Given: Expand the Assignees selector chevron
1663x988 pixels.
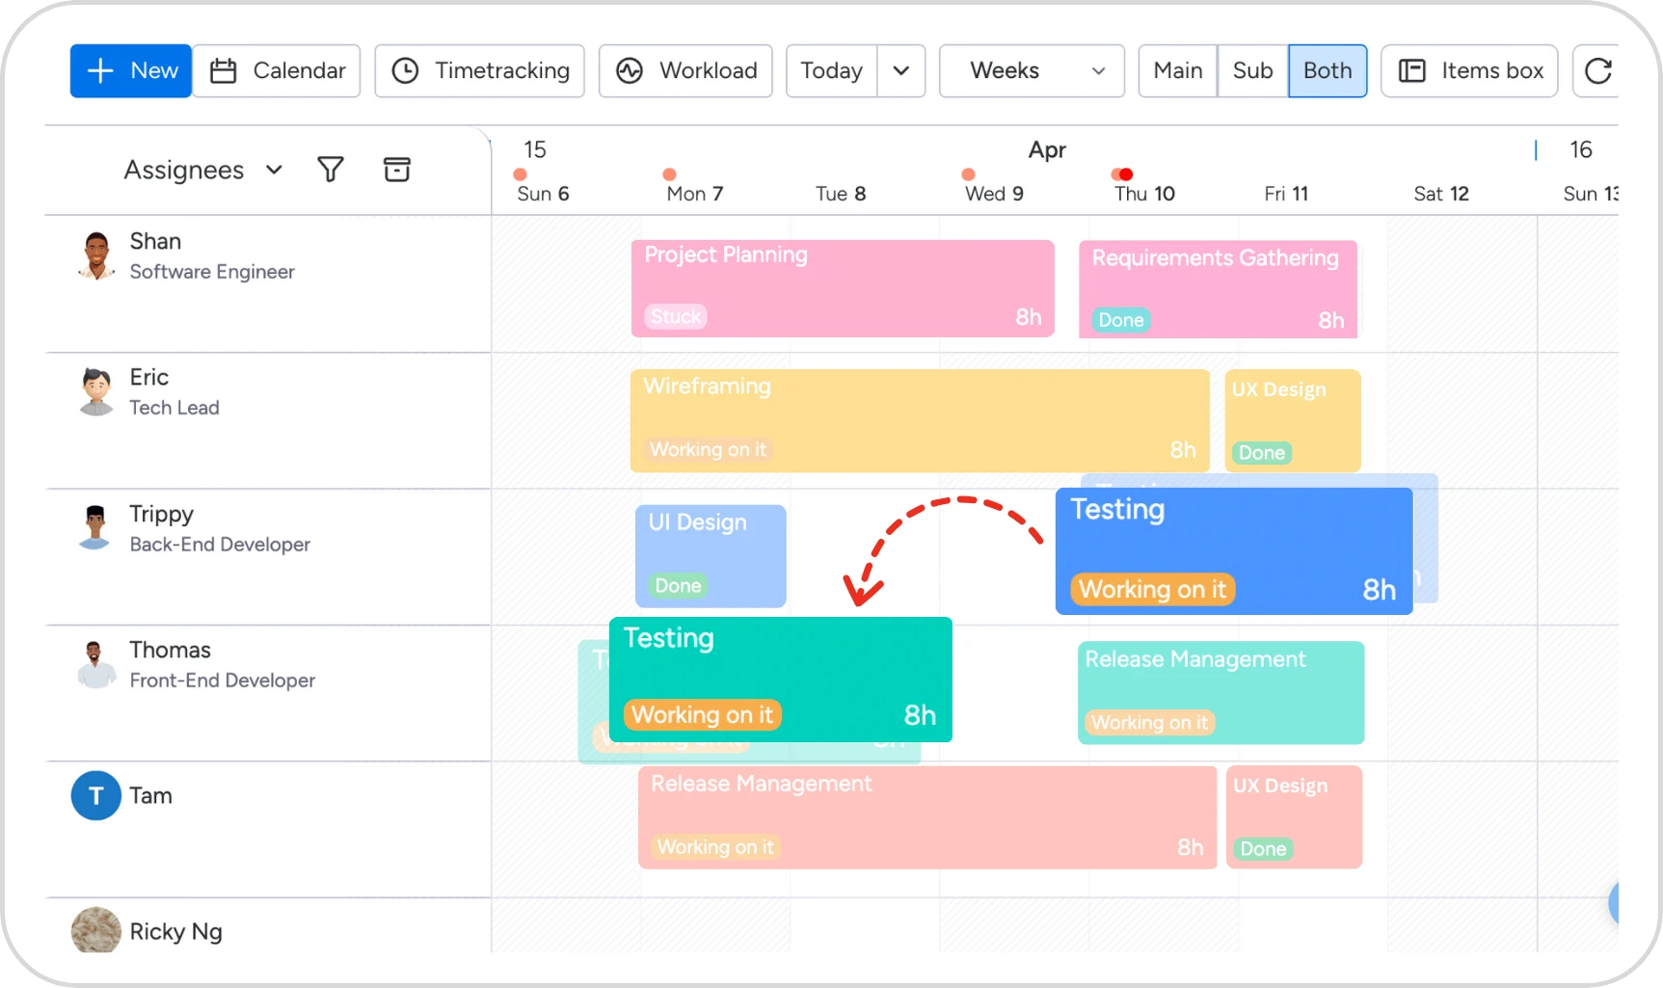Looking at the screenshot, I should (x=273, y=170).
